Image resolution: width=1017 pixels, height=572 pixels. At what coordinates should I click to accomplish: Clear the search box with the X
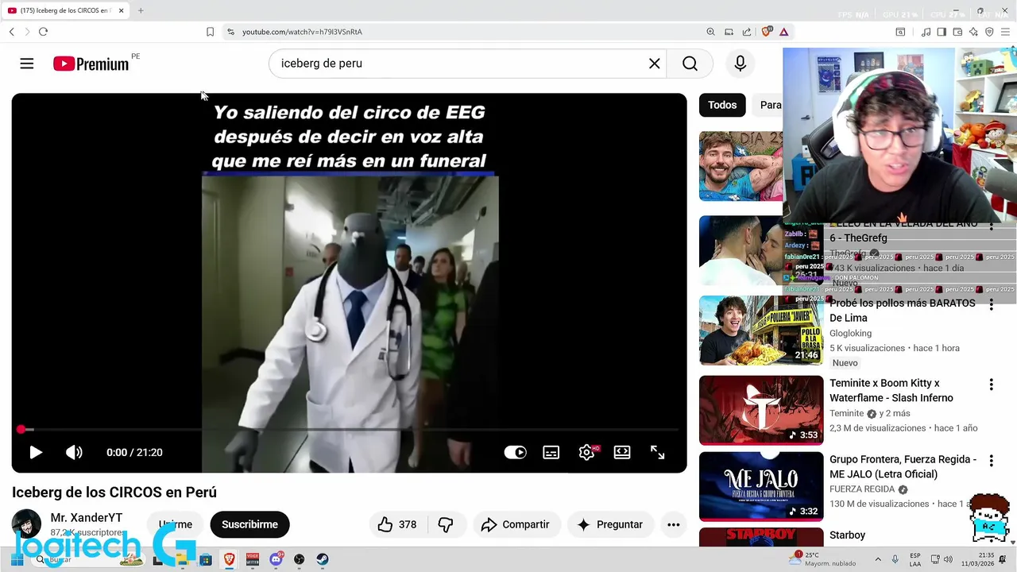(655, 64)
